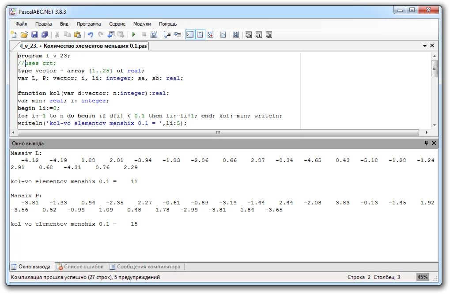Click the New file icon
This screenshot has width=450, height=294.
coord(14,34)
